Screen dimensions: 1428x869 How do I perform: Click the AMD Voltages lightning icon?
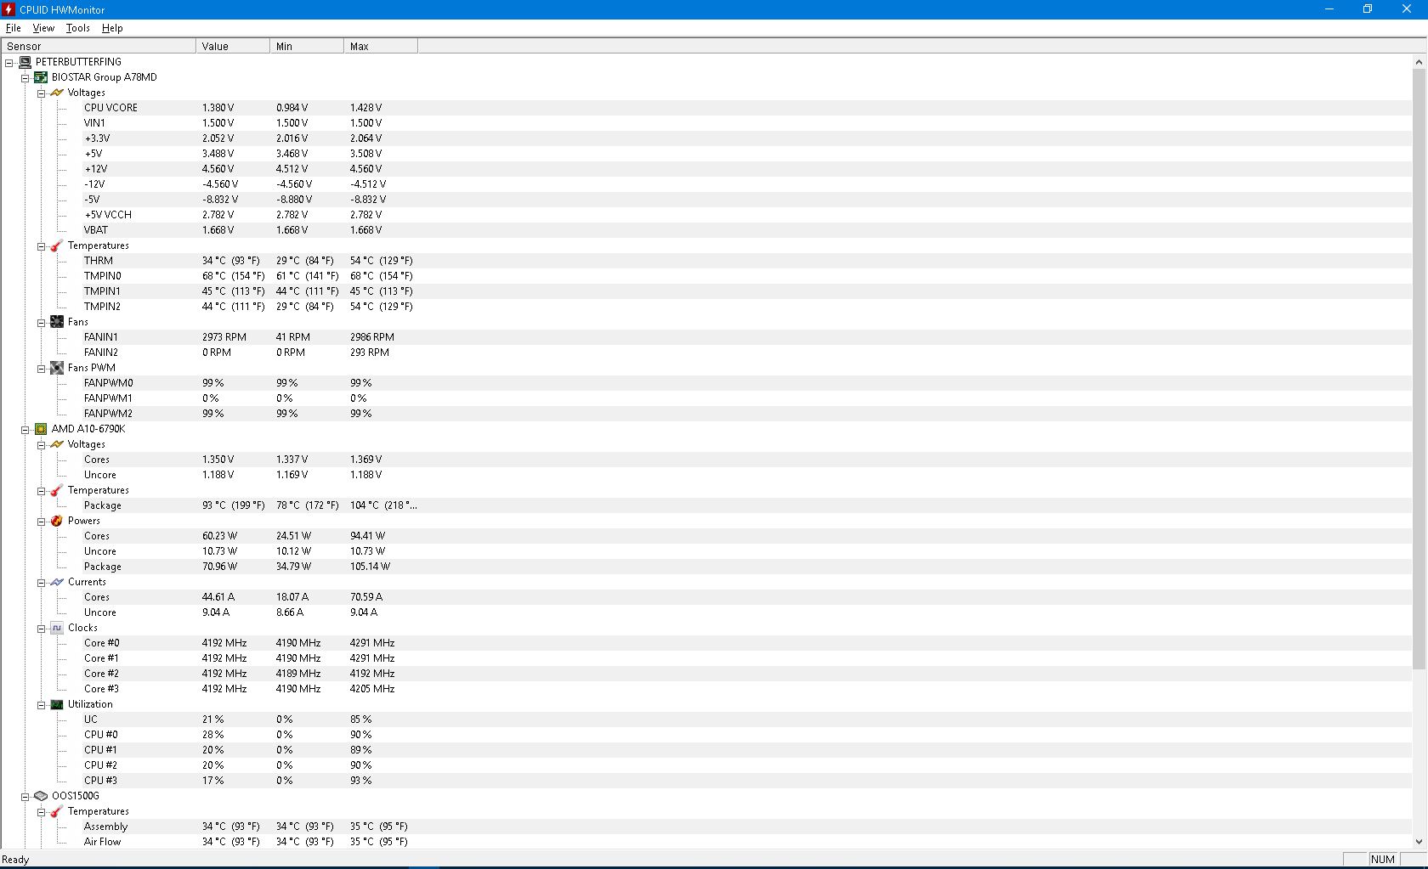point(57,444)
